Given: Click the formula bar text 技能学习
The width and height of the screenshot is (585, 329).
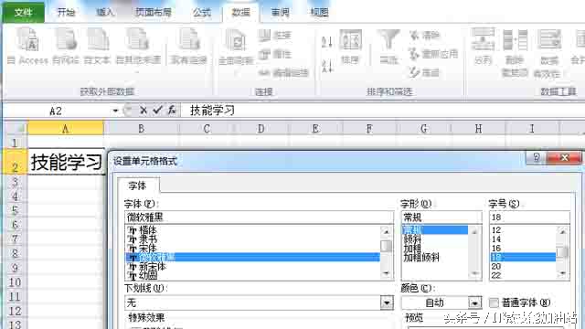Looking at the screenshot, I should pos(212,110).
